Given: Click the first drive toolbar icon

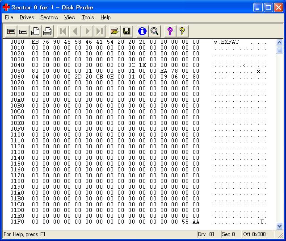Looking at the screenshot, I should point(11,31).
